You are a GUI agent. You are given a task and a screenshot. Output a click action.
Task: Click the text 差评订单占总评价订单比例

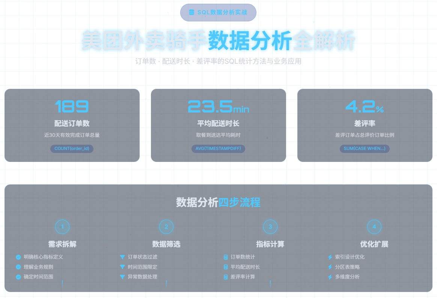[365, 135]
